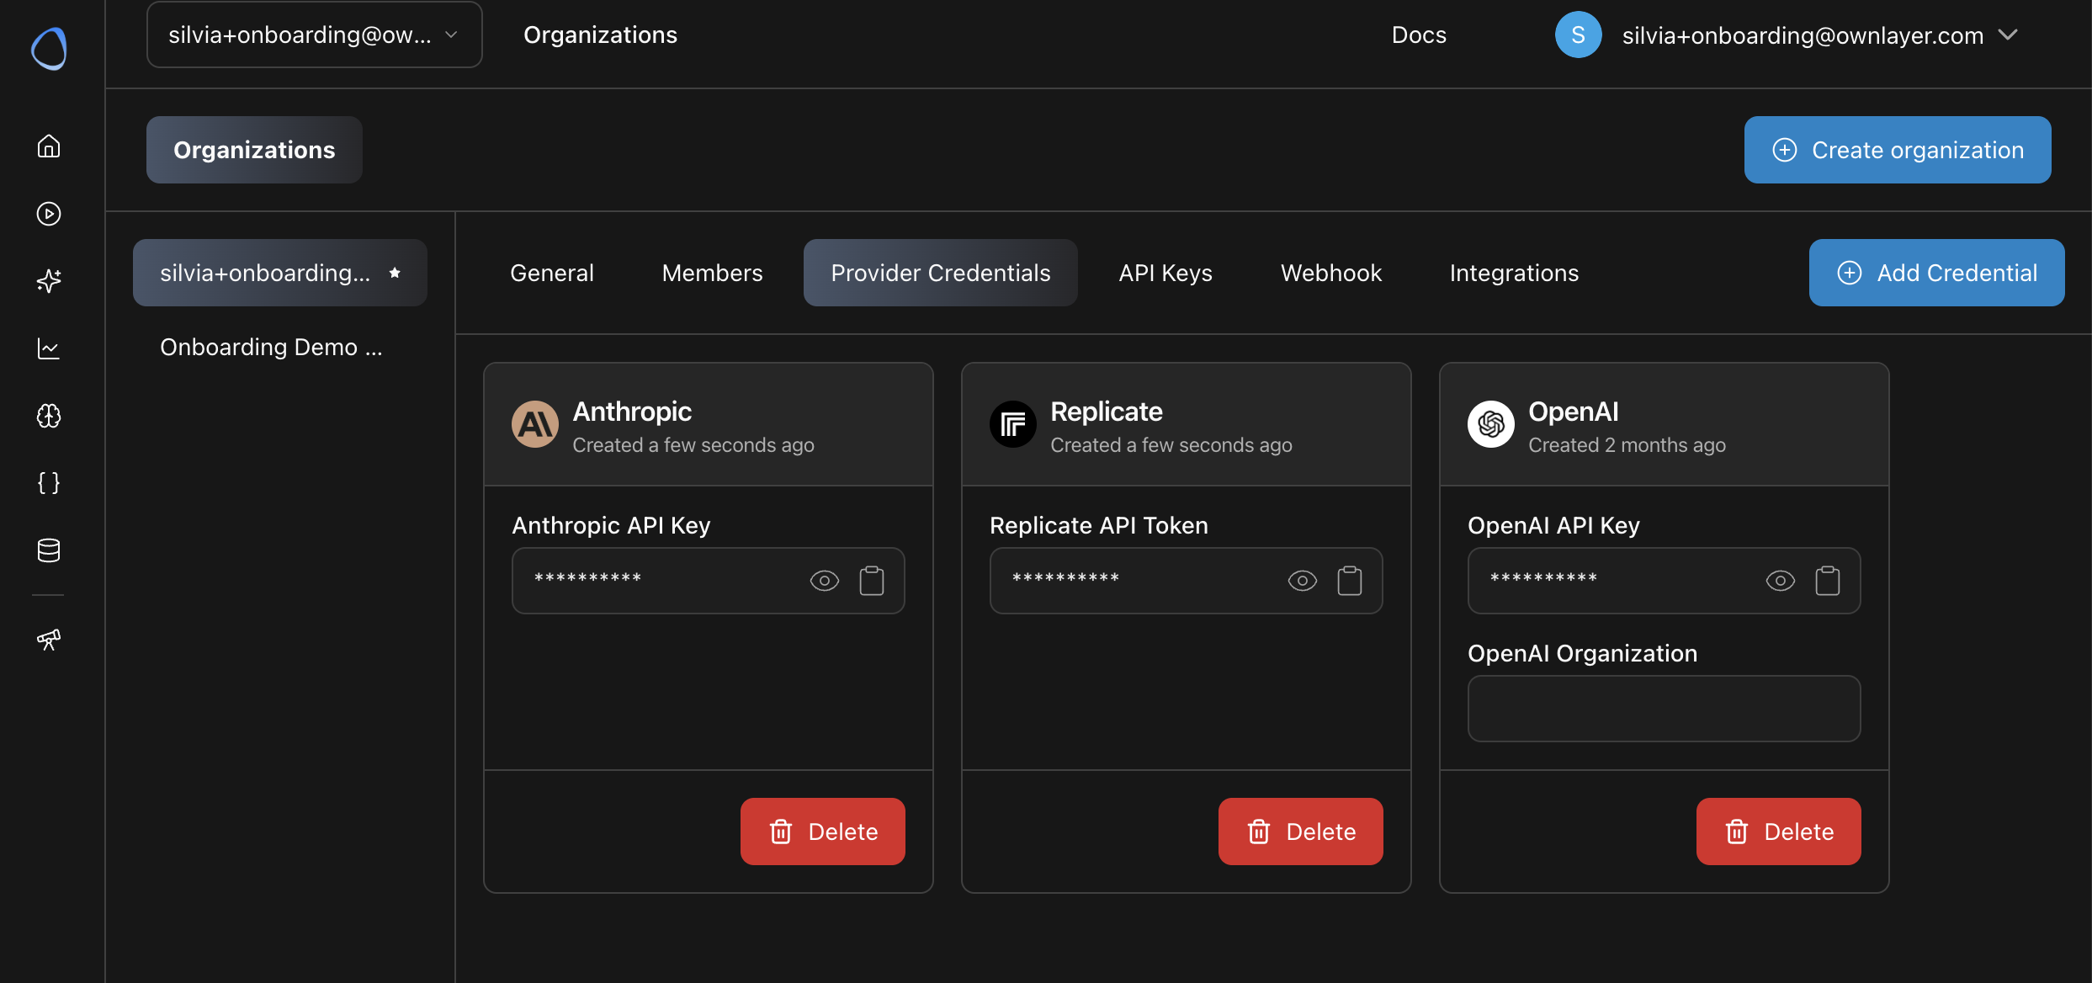Click the Anthropic API Key field
The image size is (2092, 983).
(x=709, y=581)
